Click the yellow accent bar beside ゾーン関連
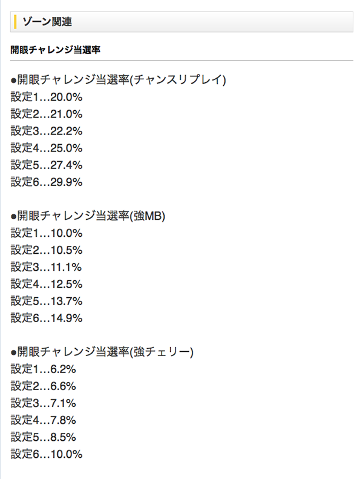 (x=15, y=22)
